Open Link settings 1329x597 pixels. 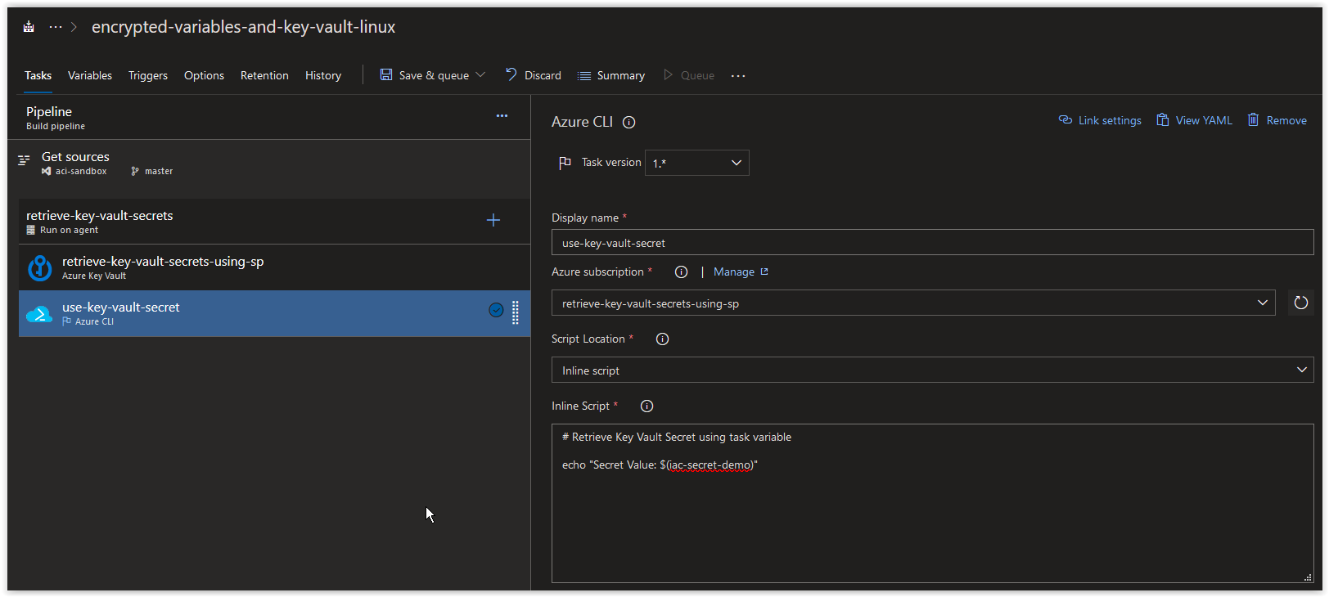pyautogui.click(x=1100, y=120)
